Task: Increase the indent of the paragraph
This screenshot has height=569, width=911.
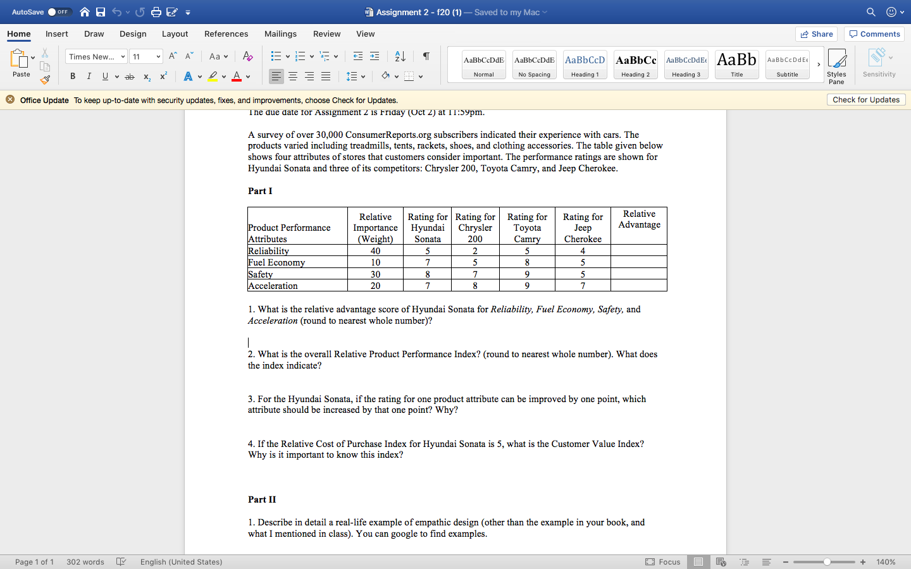Action: coord(375,56)
